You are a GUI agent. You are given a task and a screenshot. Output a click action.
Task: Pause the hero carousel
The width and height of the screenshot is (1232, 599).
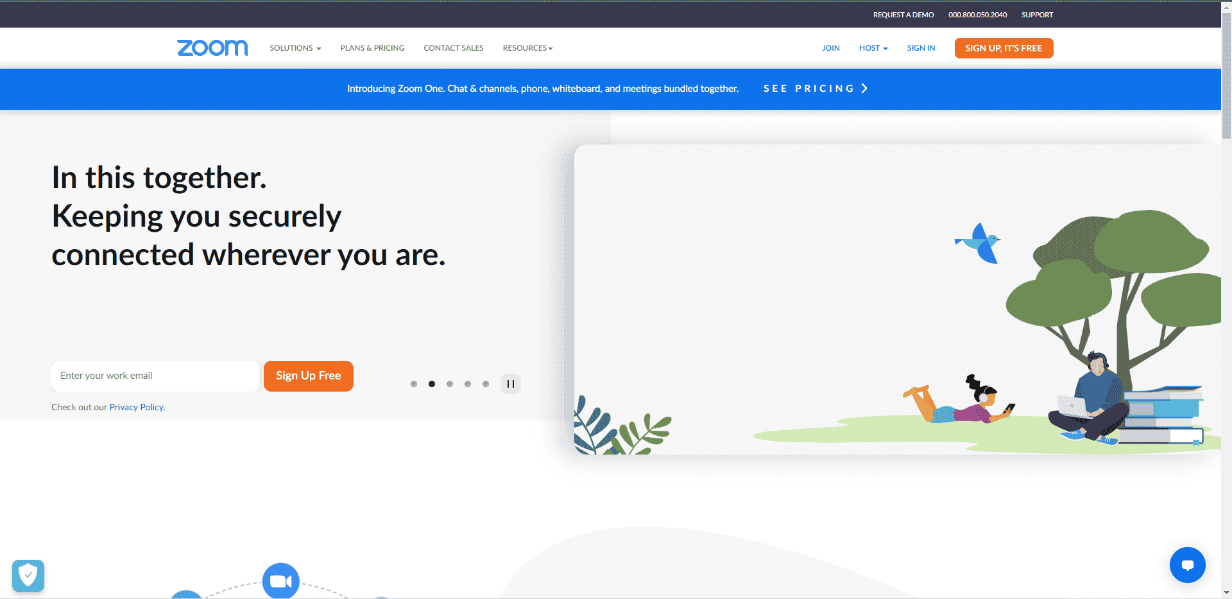(511, 384)
